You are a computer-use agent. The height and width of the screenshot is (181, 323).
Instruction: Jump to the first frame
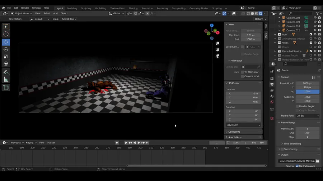(x=126, y=143)
